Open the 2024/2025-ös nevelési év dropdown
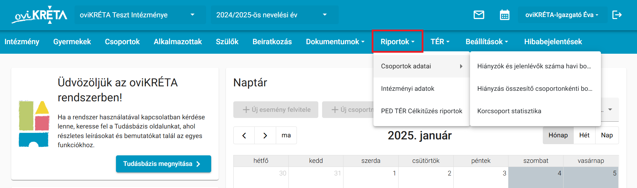637x188 pixels. [274, 15]
